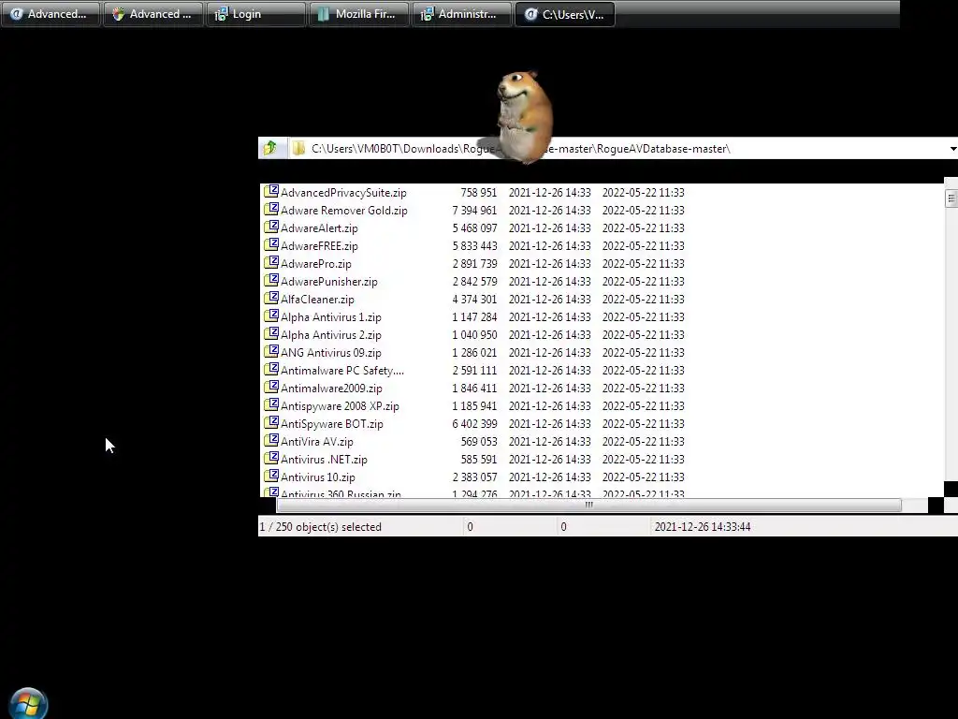Viewport: 958px width, 719px height.
Task: Select file name AntiVira AV.zip
Action: [x=316, y=441]
